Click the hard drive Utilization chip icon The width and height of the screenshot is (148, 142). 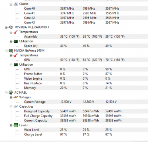pyautogui.click(x=16, y=41)
